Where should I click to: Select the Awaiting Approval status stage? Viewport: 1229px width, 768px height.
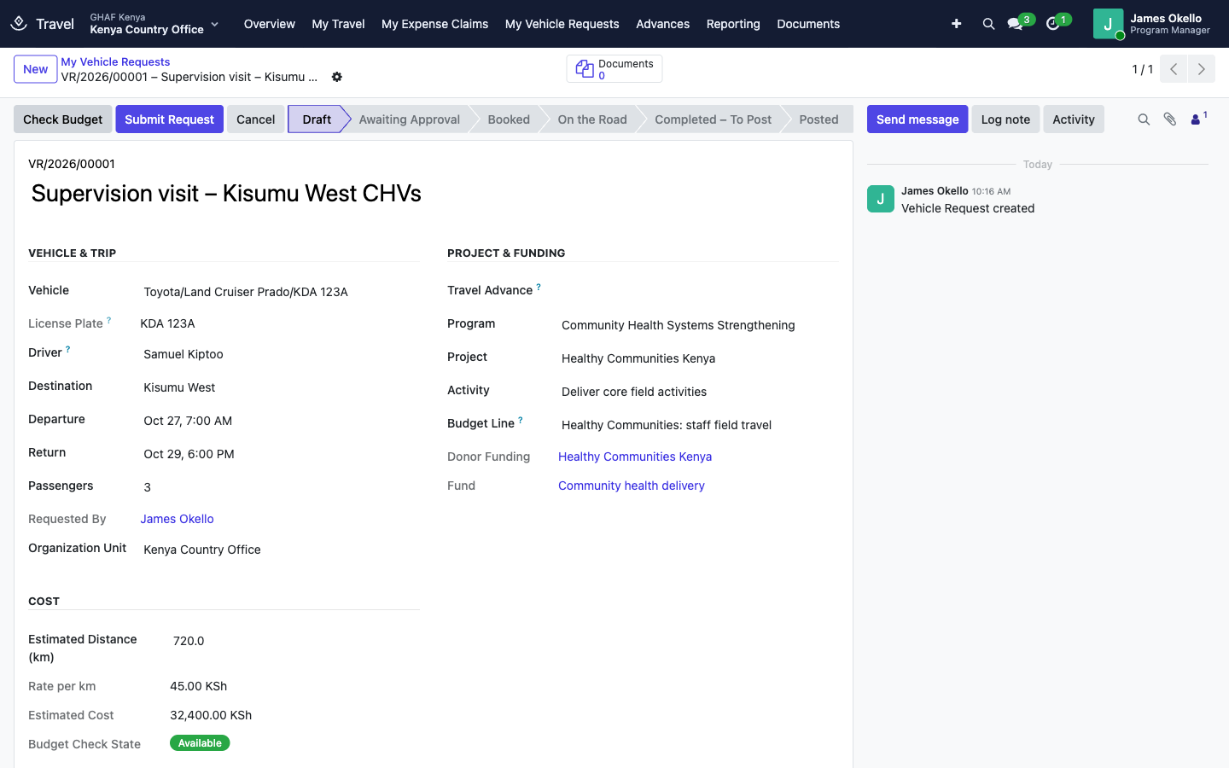(x=410, y=119)
